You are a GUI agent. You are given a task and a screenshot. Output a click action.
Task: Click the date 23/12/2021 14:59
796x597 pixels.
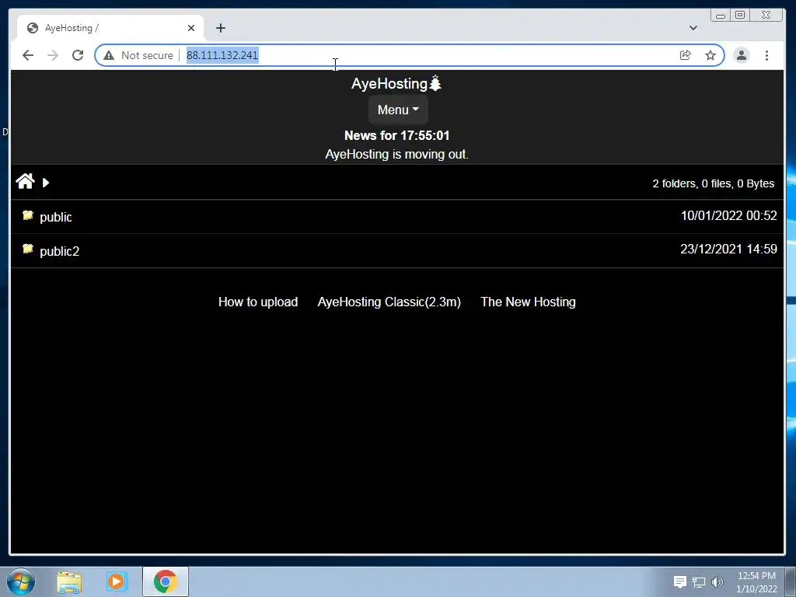[x=728, y=250]
